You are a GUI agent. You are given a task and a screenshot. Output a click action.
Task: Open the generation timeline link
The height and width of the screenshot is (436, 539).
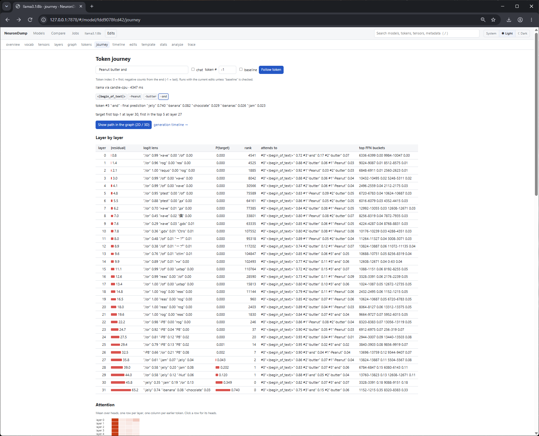tap(170, 125)
